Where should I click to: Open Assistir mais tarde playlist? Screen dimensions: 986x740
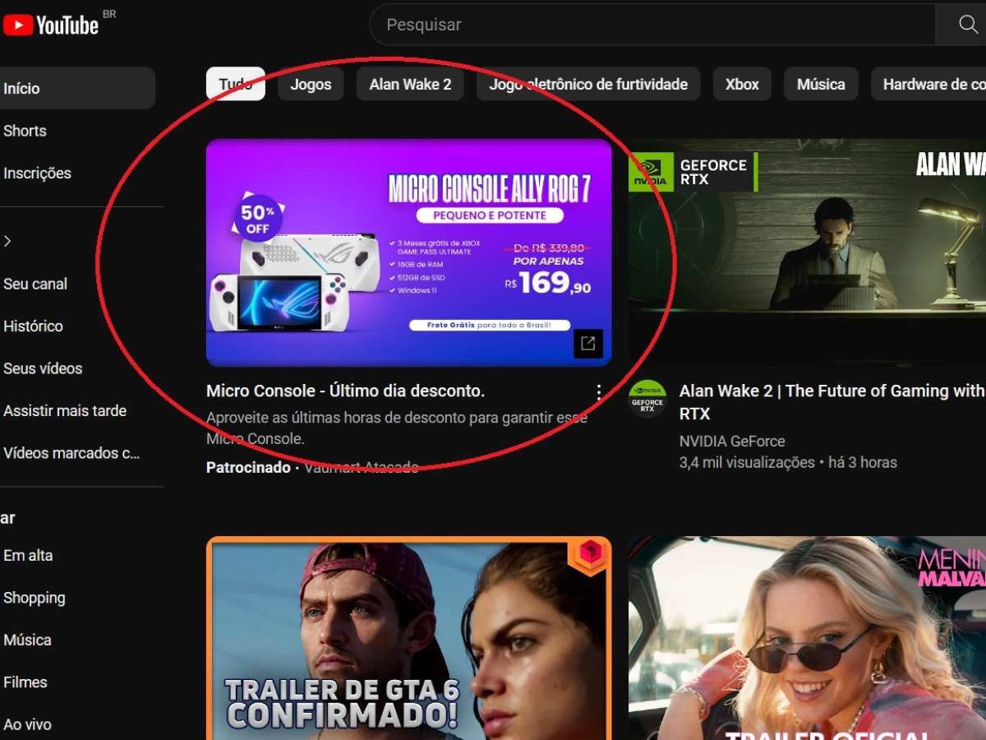click(65, 411)
